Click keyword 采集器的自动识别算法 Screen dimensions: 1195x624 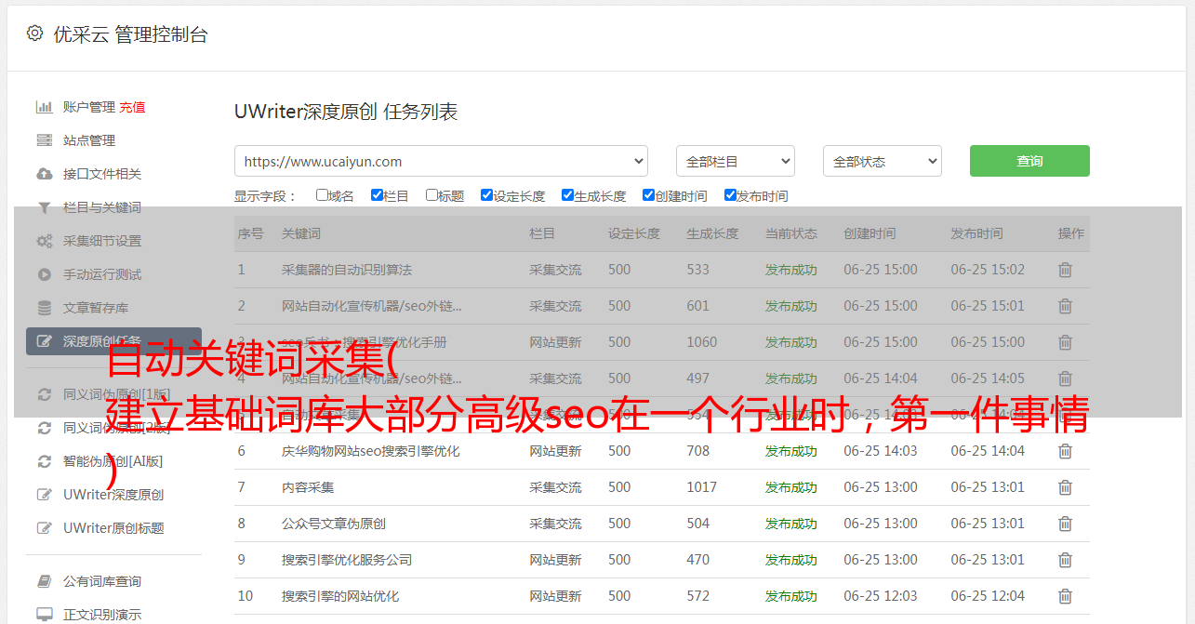coord(347,270)
